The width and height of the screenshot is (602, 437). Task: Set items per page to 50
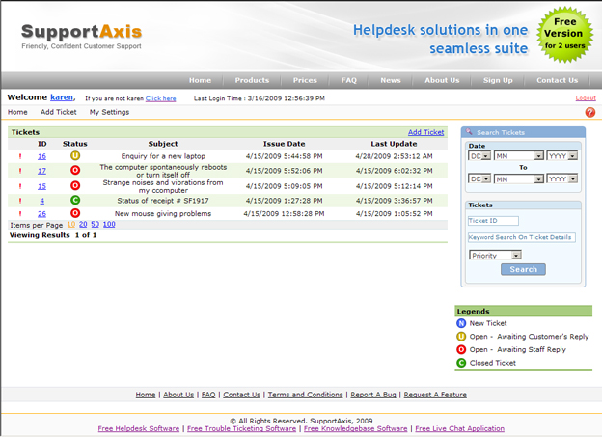coord(95,224)
